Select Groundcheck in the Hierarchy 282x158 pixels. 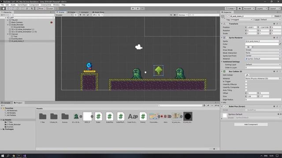[19, 27]
